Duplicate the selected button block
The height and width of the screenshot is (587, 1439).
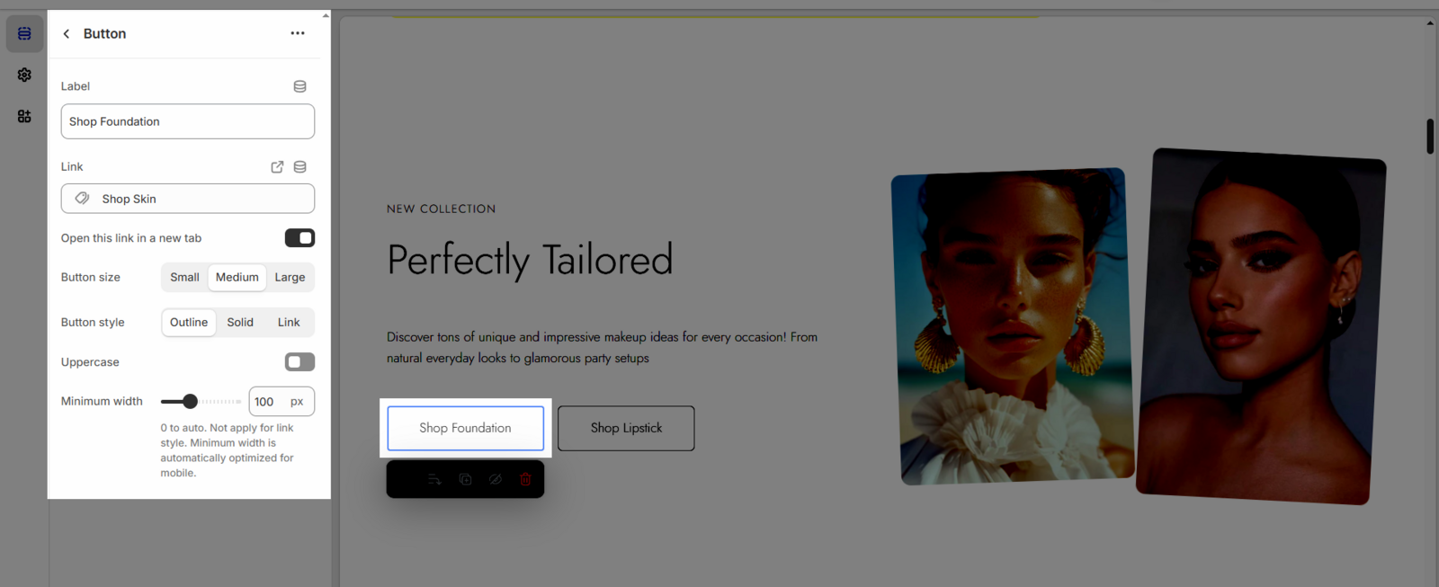465,479
